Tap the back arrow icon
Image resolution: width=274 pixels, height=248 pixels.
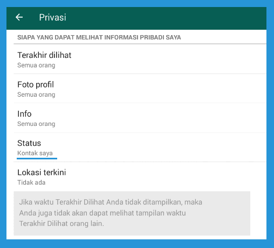[19, 17]
